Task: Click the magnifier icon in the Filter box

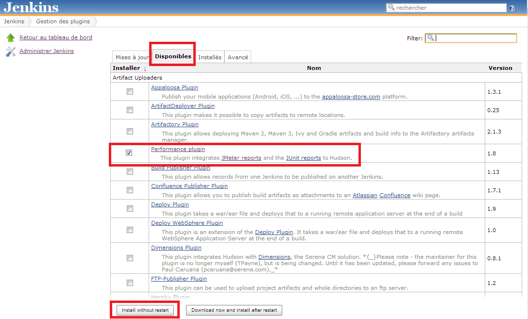Action: [x=430, y=37]
